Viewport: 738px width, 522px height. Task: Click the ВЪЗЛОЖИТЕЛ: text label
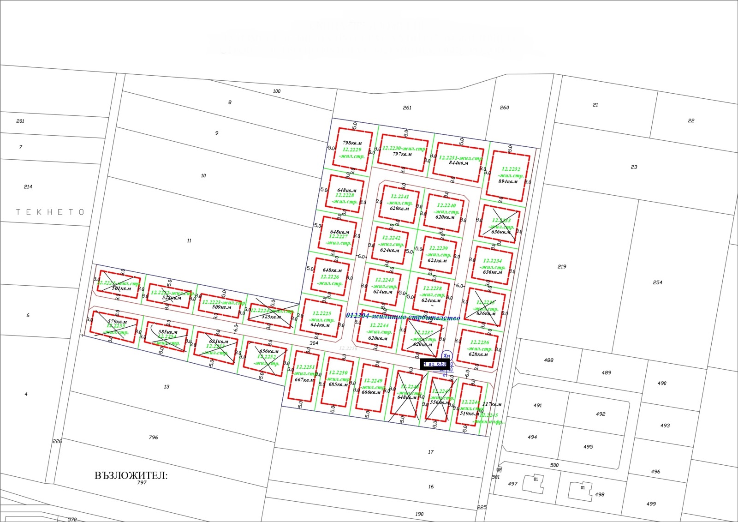(131, 476)
